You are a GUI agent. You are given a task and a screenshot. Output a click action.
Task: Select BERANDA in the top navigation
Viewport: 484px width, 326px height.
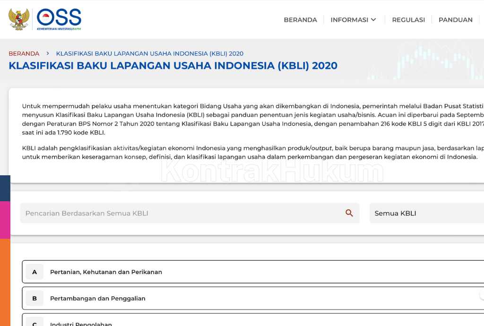click(x=300, y=19)
